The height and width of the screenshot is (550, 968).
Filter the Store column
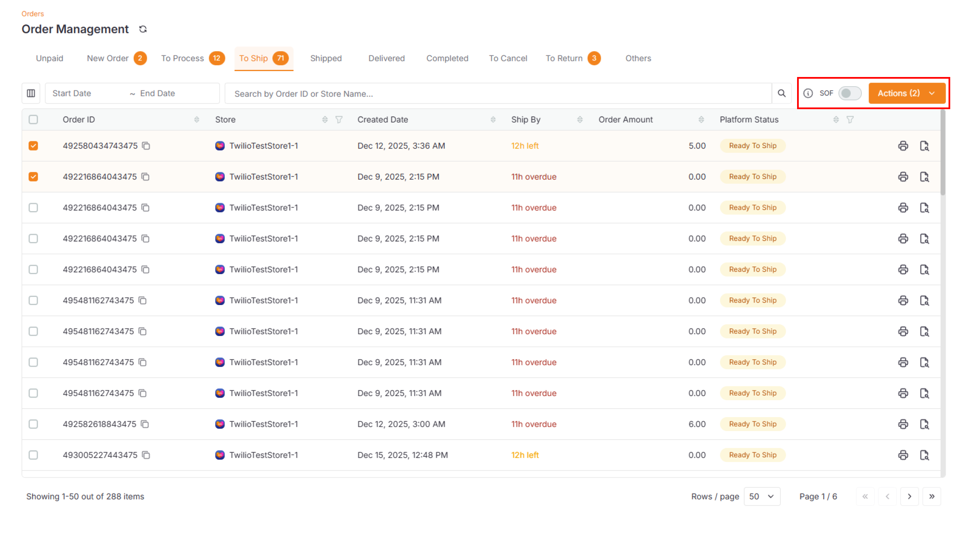(339, 120)
